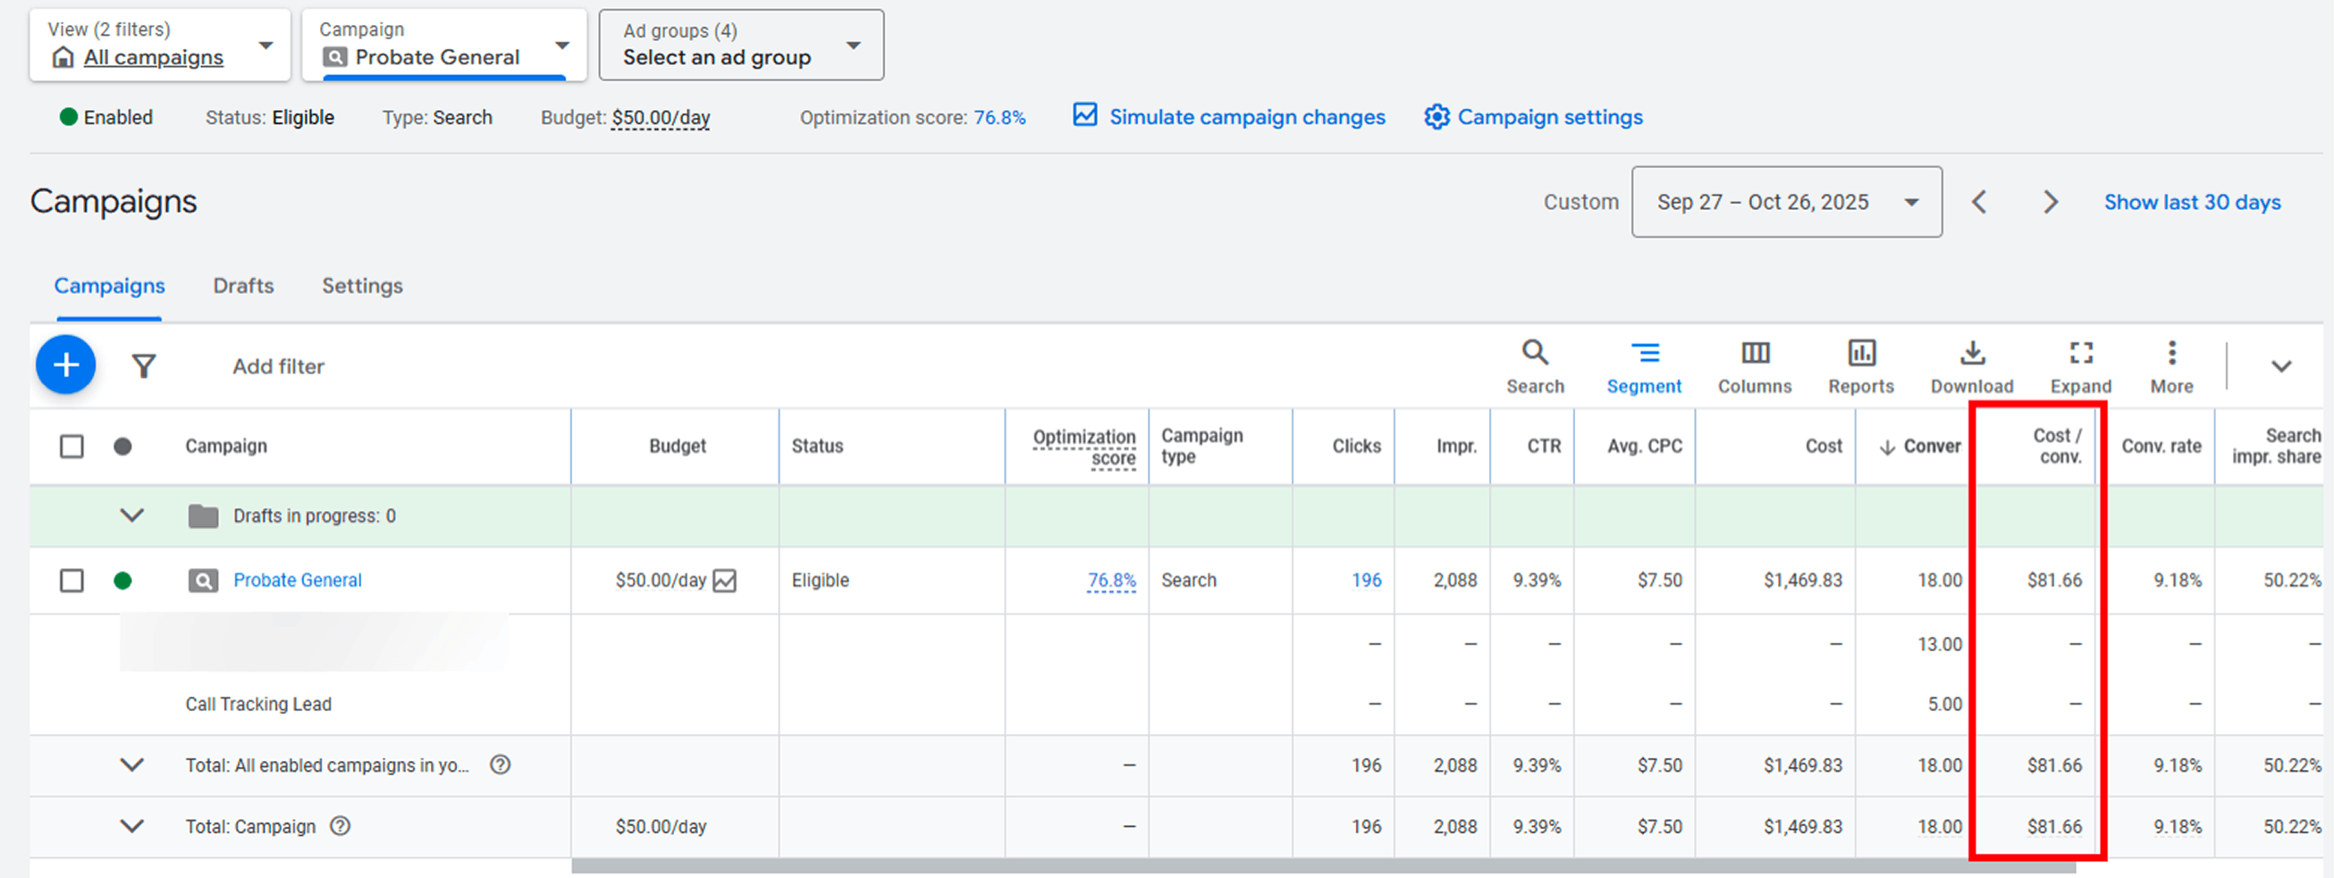Open the Campaign Probate General dropdown

(444, 46)
